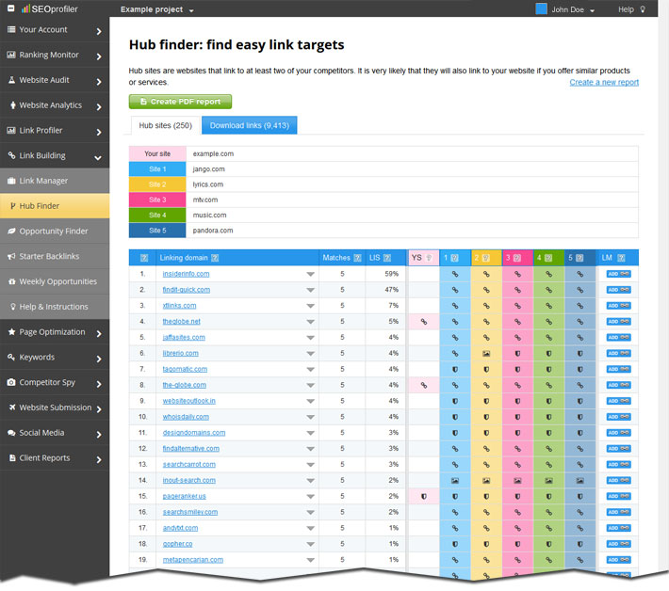Expand details arrow for theglobe.net
The image size is (669, 591).
click(x=310, y=322)
